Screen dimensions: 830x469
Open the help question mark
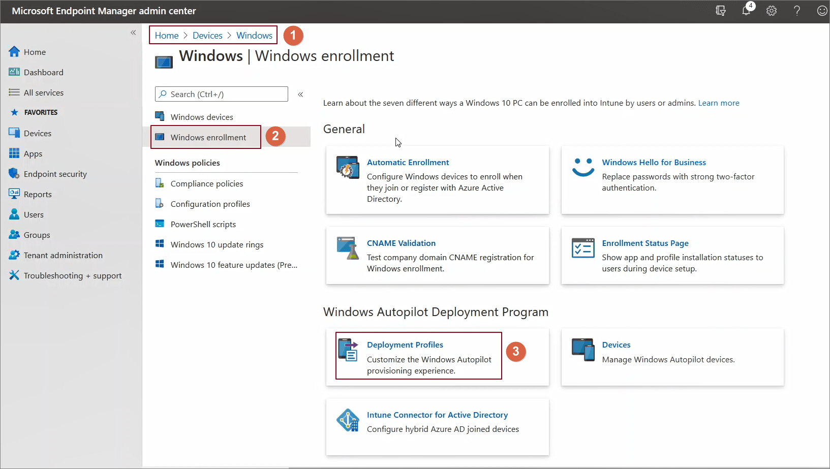797,11
